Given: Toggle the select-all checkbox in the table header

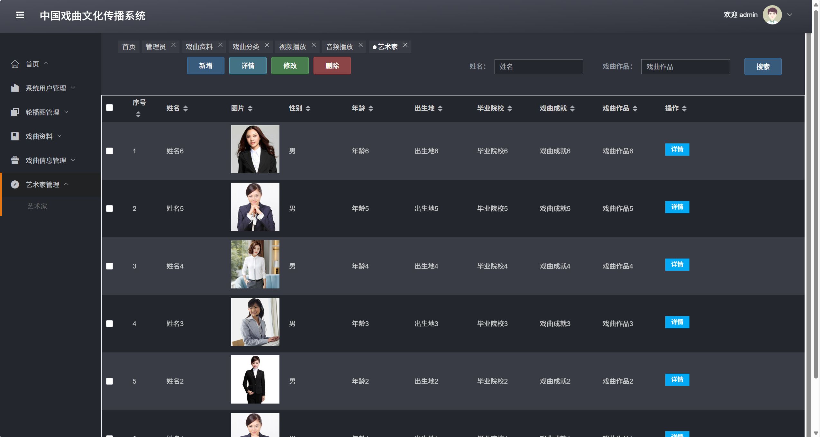Looking at the screenshot, I should click(110, 108).
